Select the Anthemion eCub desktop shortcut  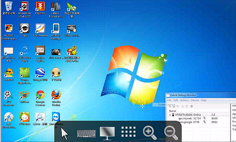click(24, 9)
